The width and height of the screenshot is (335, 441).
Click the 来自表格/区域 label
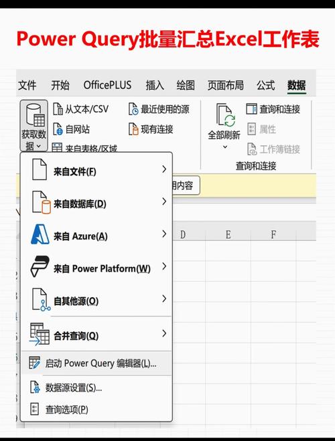pyautogui.click(x=91, y=148)
